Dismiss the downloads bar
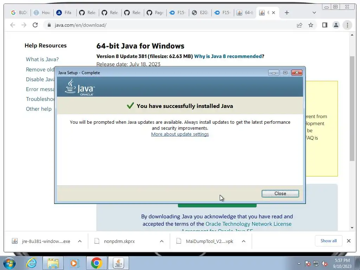Viewport: 360px width, 270px height. 348,241
